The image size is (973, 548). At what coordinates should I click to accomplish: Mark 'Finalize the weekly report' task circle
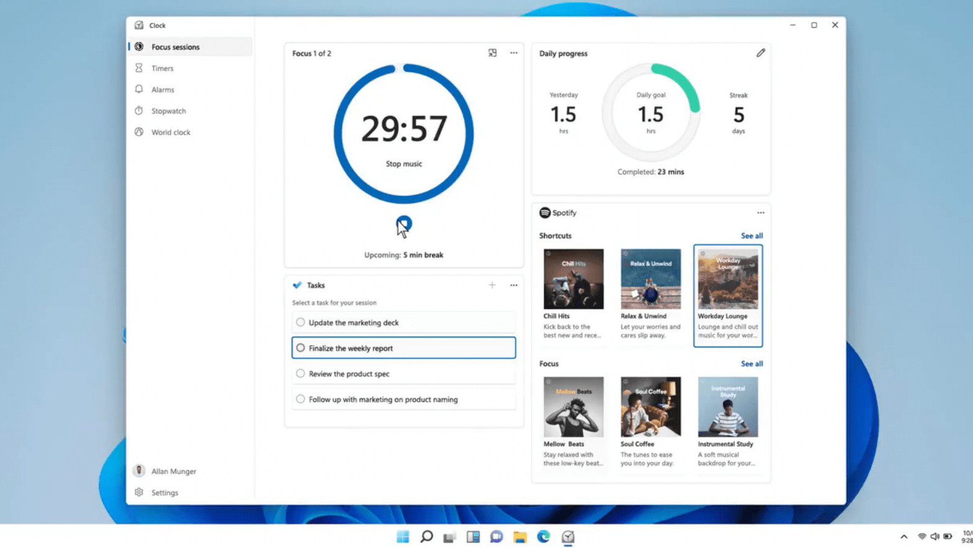coord(301,348)
